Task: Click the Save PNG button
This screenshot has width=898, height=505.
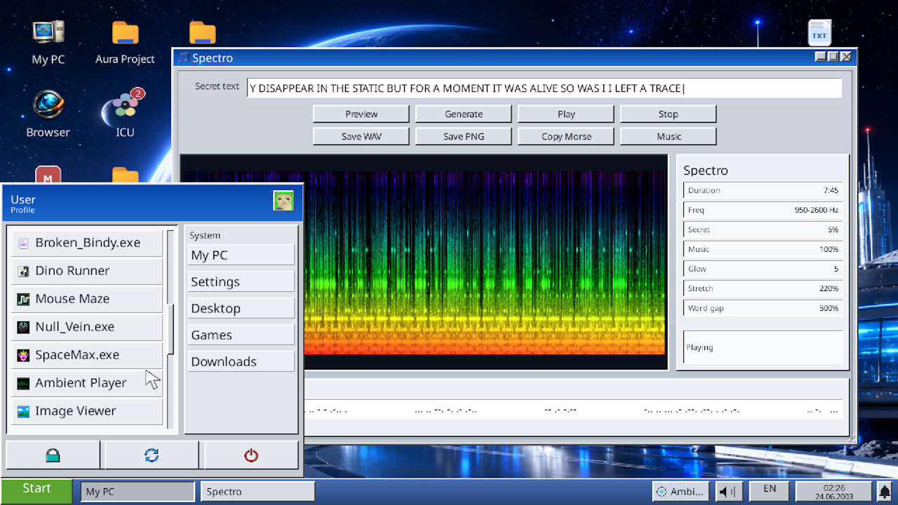Action: tap(464, 137)
